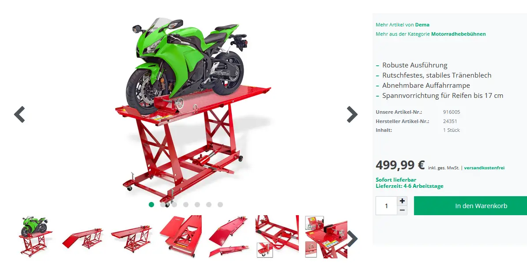527x265 pixels.
Task: Open thumbnail showing detached ramp plates
Action: [229, 237]
